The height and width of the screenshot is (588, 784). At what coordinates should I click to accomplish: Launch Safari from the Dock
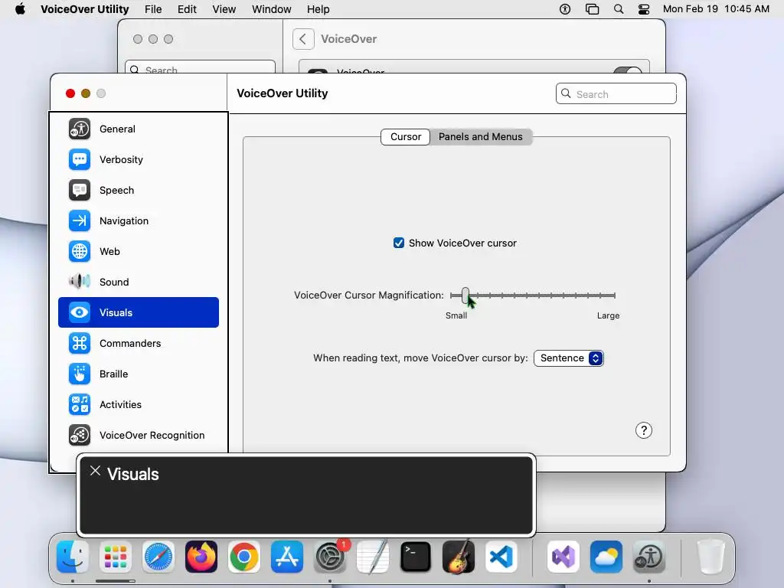click(x=158, y=557)
